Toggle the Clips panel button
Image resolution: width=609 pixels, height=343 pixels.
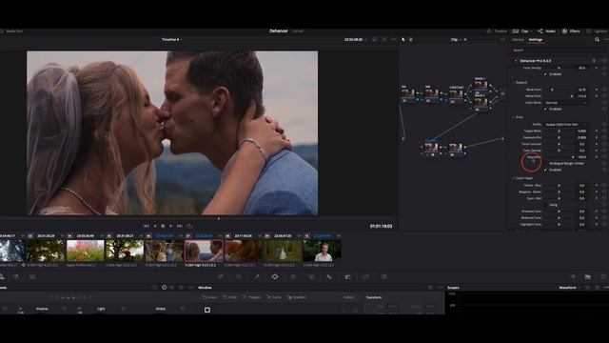coord(521,31)
